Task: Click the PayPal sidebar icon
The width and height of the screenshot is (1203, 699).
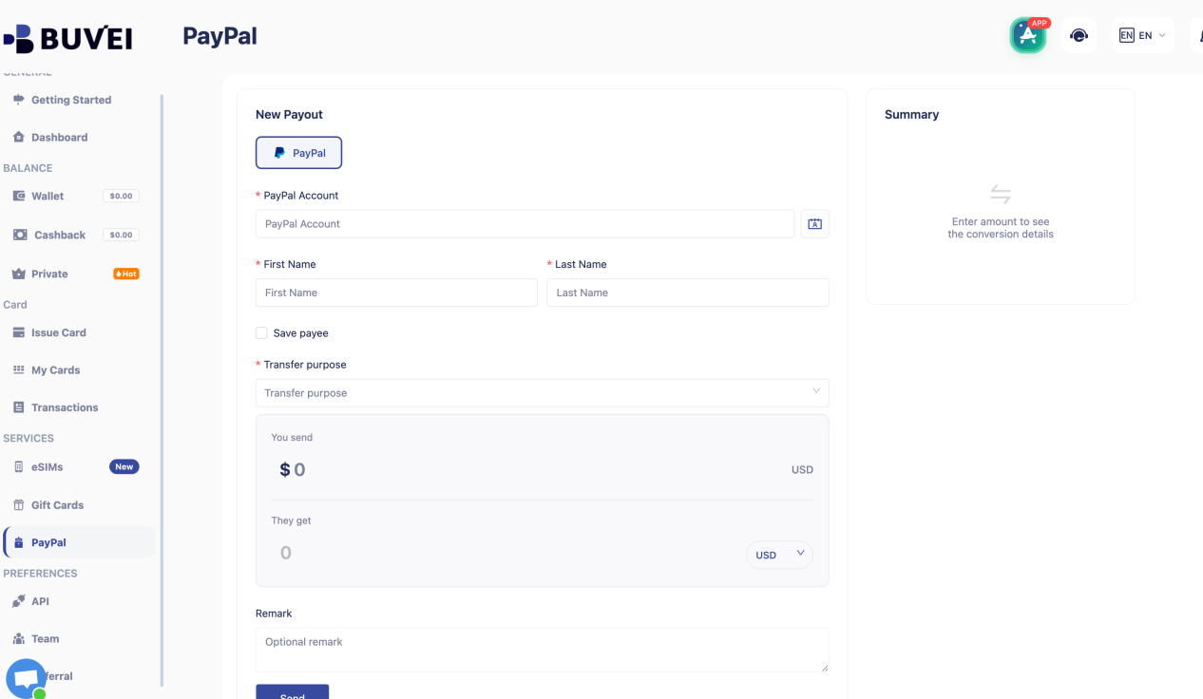Action: point(18,542)
